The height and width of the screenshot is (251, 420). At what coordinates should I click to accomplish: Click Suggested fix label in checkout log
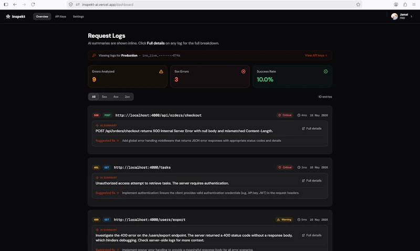pyautogui.click(x=107, y=141)
